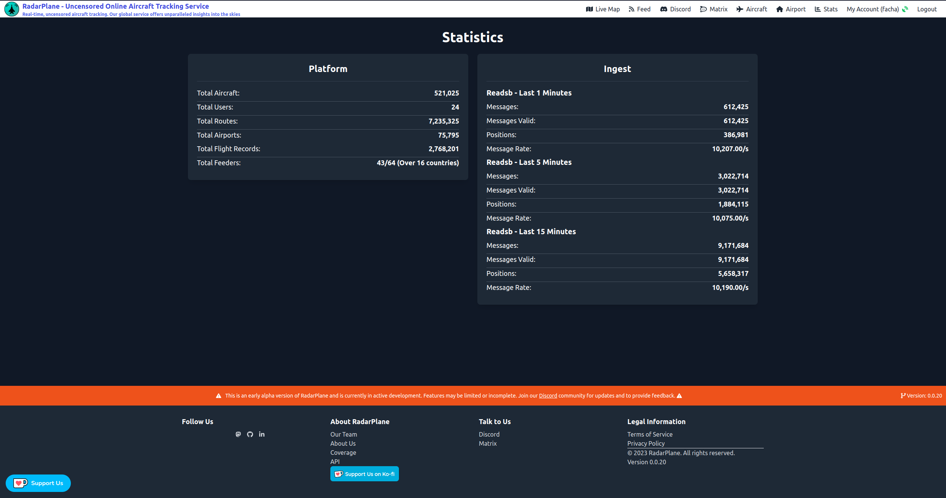Open the Live Map menu item

(x=603, y=9)
